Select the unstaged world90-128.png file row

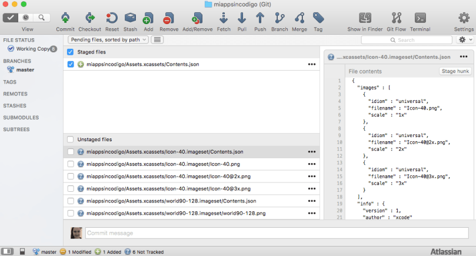[177, 213]
